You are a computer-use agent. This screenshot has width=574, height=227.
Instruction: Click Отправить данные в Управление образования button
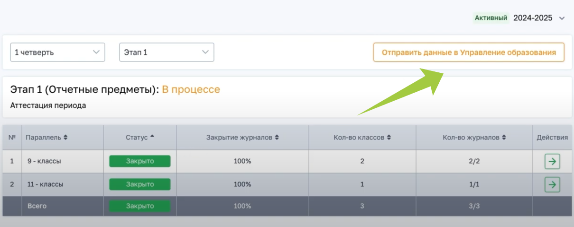469,52
